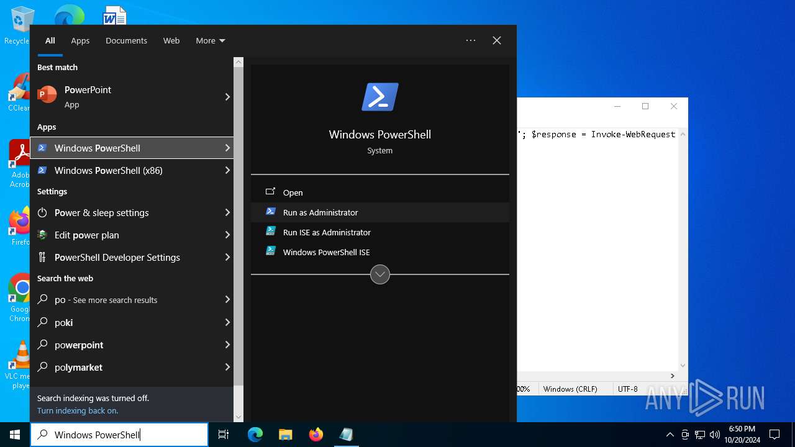Open Task View on taskbar
Image resolution: width=795 pixels, height=447 pixels.
pos(224,435)
